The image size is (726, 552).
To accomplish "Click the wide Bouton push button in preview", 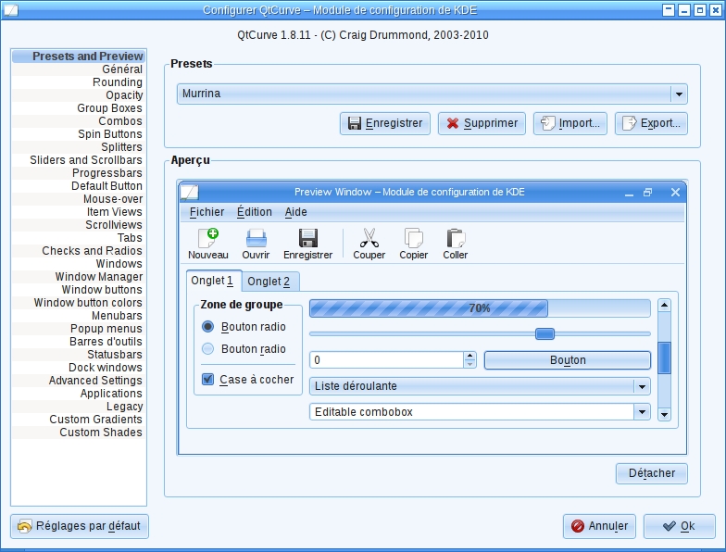I will [568, 360].
